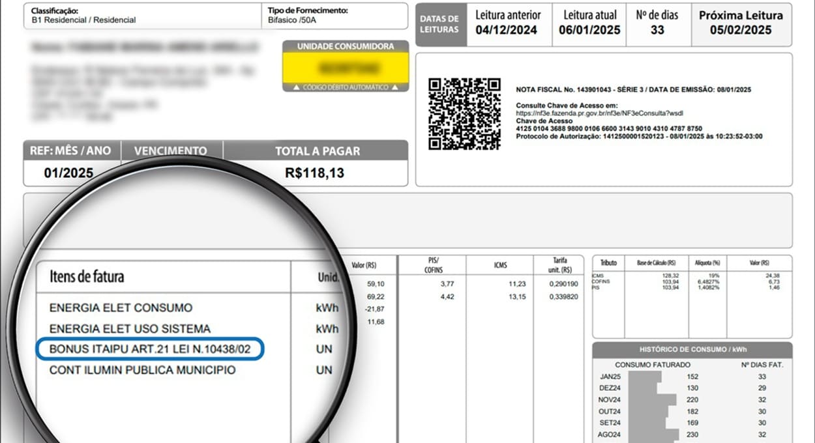815x443 pixels.
Task: Select the R$118,13 total amount
Action: 315,173
